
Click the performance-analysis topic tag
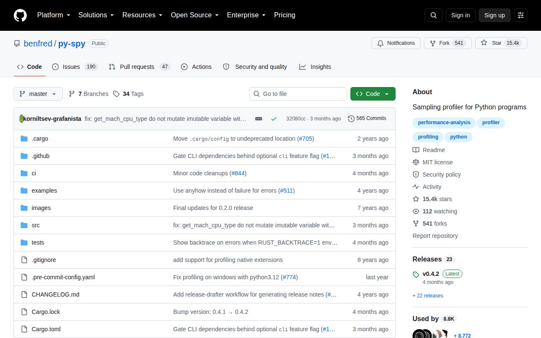coord(444,123)
